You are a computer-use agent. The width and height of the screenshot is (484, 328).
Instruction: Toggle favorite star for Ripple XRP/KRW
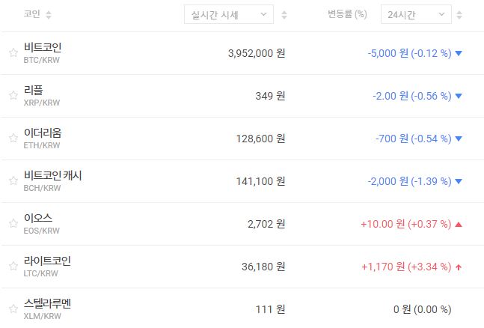(13, 96)
